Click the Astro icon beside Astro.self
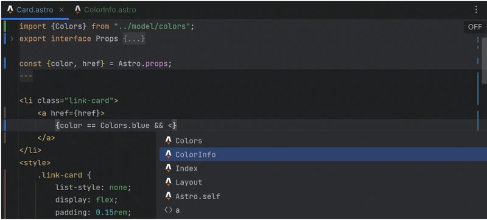Viewport: 487px width, 220px height. click(x=169, y=196)
